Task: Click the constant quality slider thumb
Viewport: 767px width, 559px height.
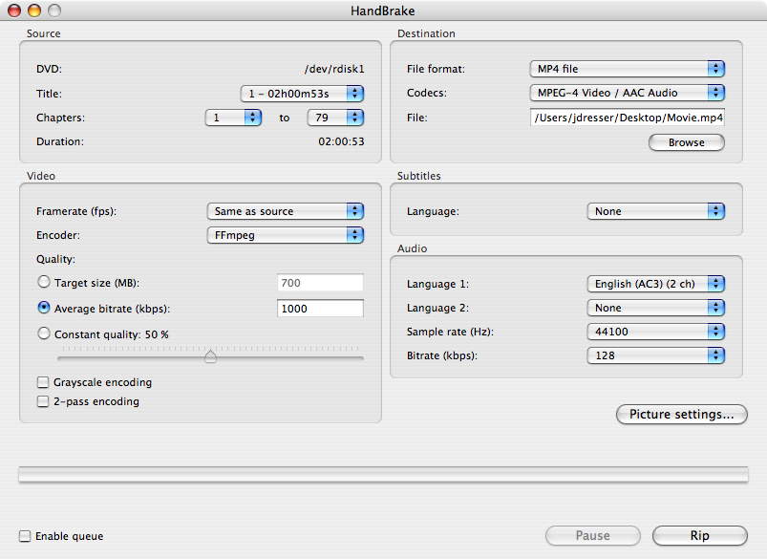Action: (x=210, y=357)
